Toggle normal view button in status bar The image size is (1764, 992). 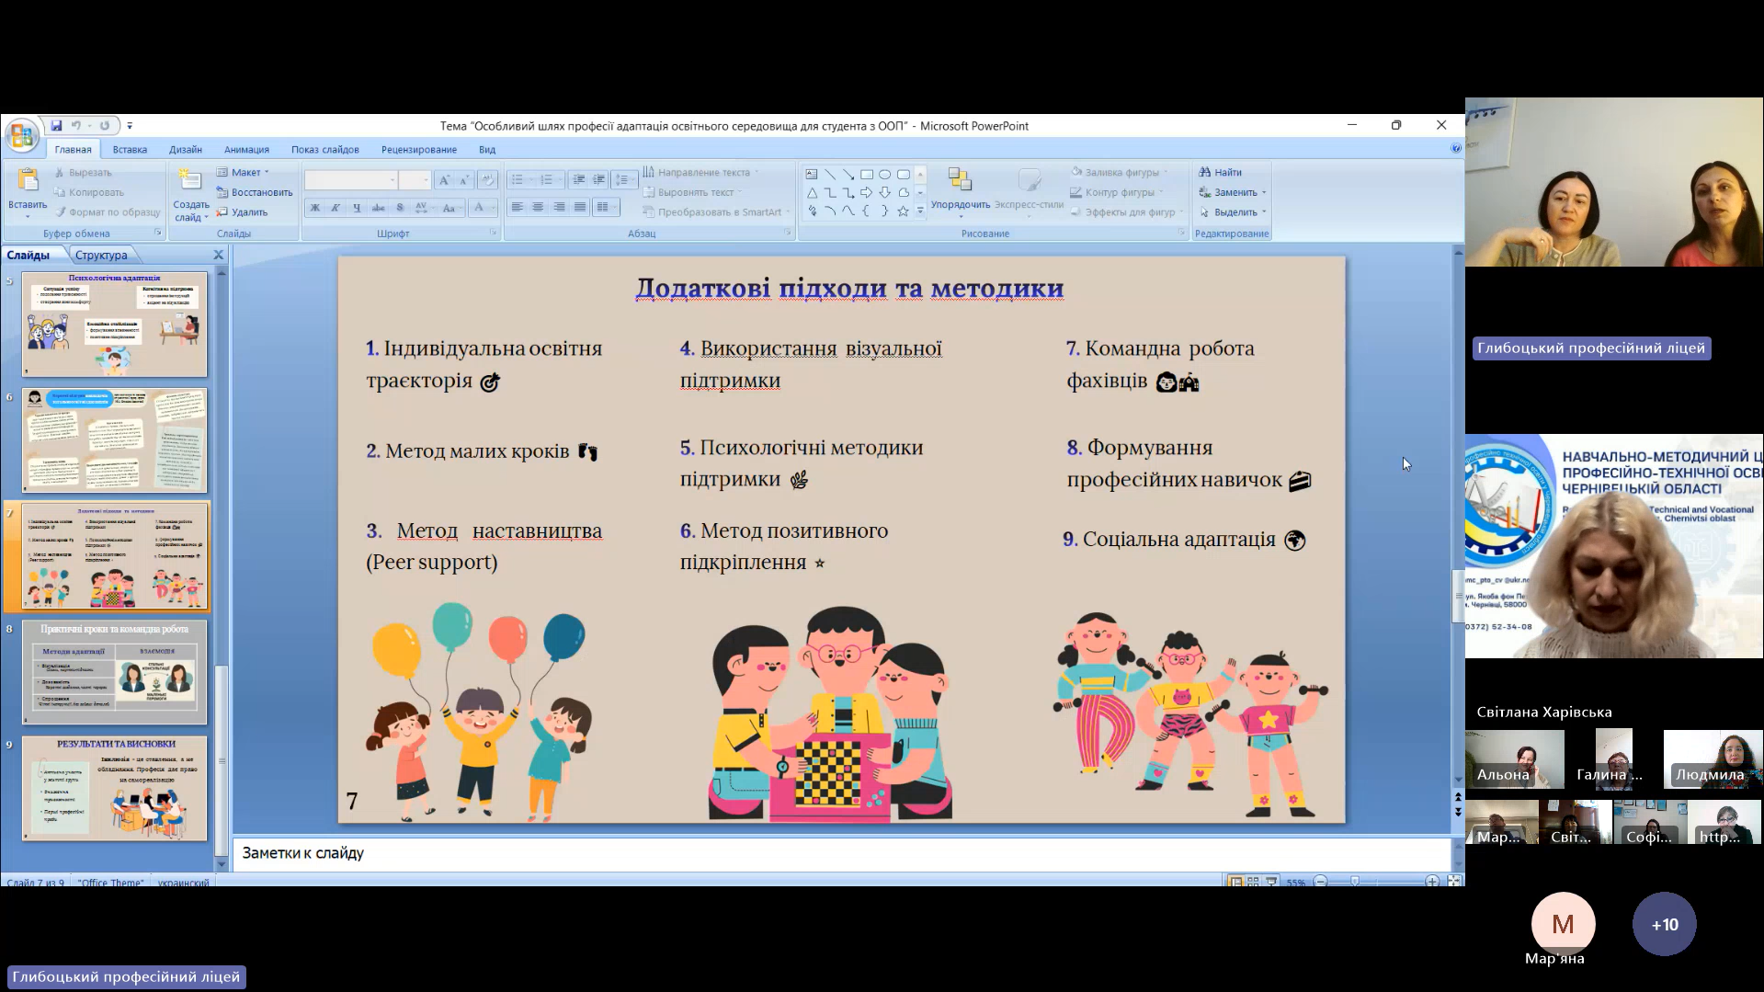[1235, 882]
